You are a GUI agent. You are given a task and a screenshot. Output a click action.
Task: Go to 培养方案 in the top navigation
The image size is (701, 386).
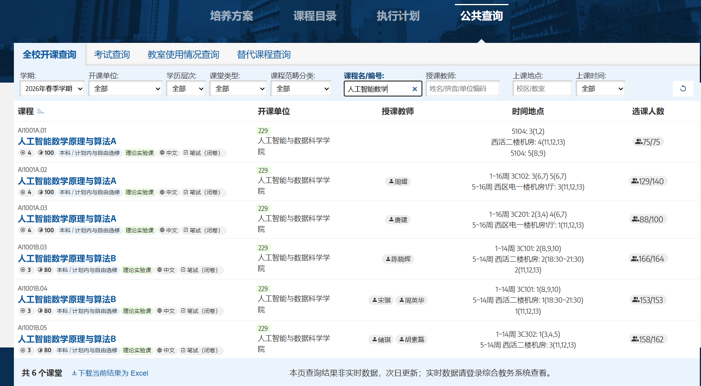(x=231, y=16)
